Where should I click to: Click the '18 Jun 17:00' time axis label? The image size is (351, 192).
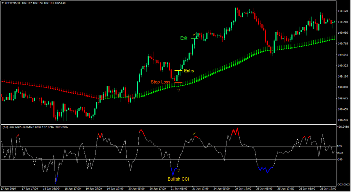(73, 189)
